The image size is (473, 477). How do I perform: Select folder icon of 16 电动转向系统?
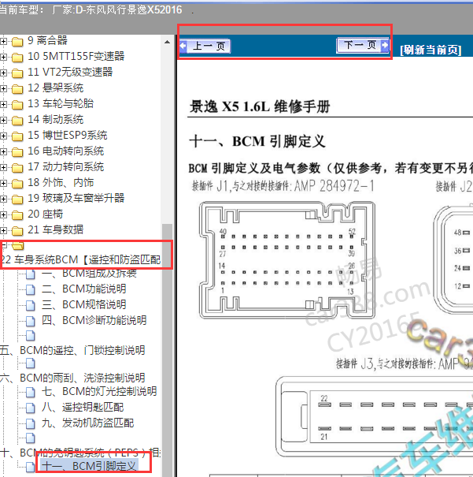pyautogui.click(x=17, y=152)
